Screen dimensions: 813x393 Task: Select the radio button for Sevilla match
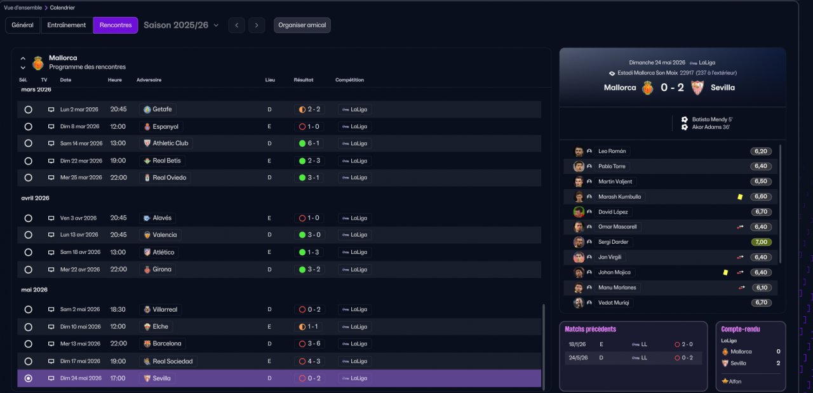coord(28,378)
